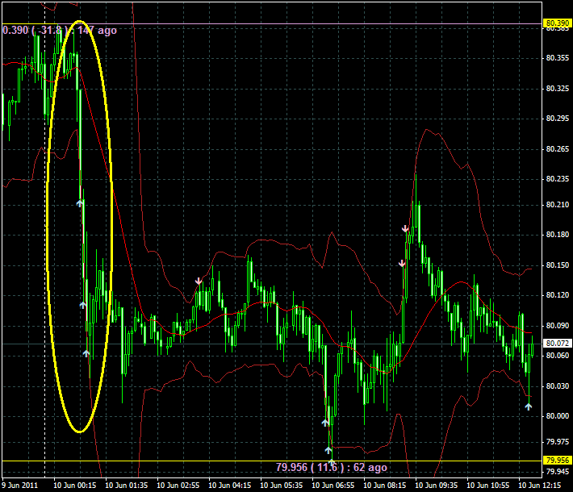The width and height of the screenshot is (573, 492).
Task: Click the middle blue arrow inside the yellow ellipse
Action: (x=82, y=305)
